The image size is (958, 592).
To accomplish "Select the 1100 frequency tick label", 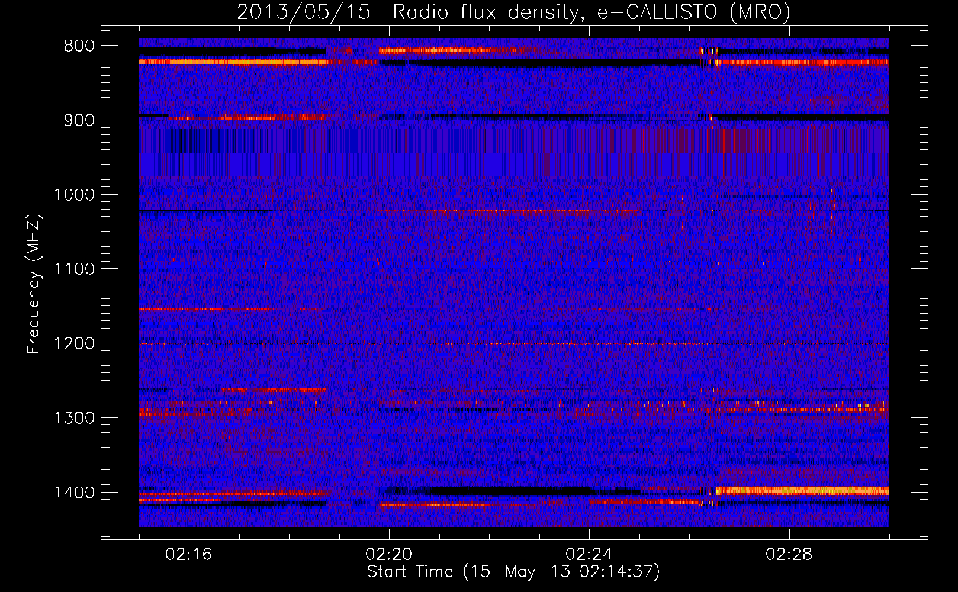I will tap(74, 269).
